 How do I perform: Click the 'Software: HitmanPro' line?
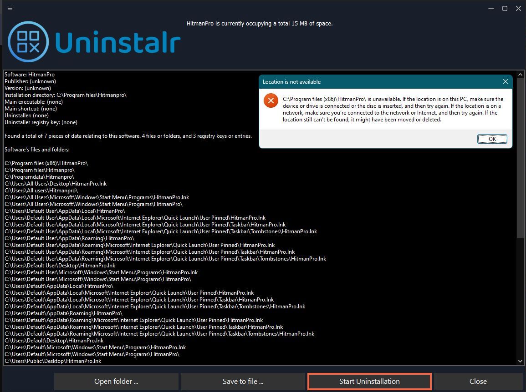click(30, 75)
